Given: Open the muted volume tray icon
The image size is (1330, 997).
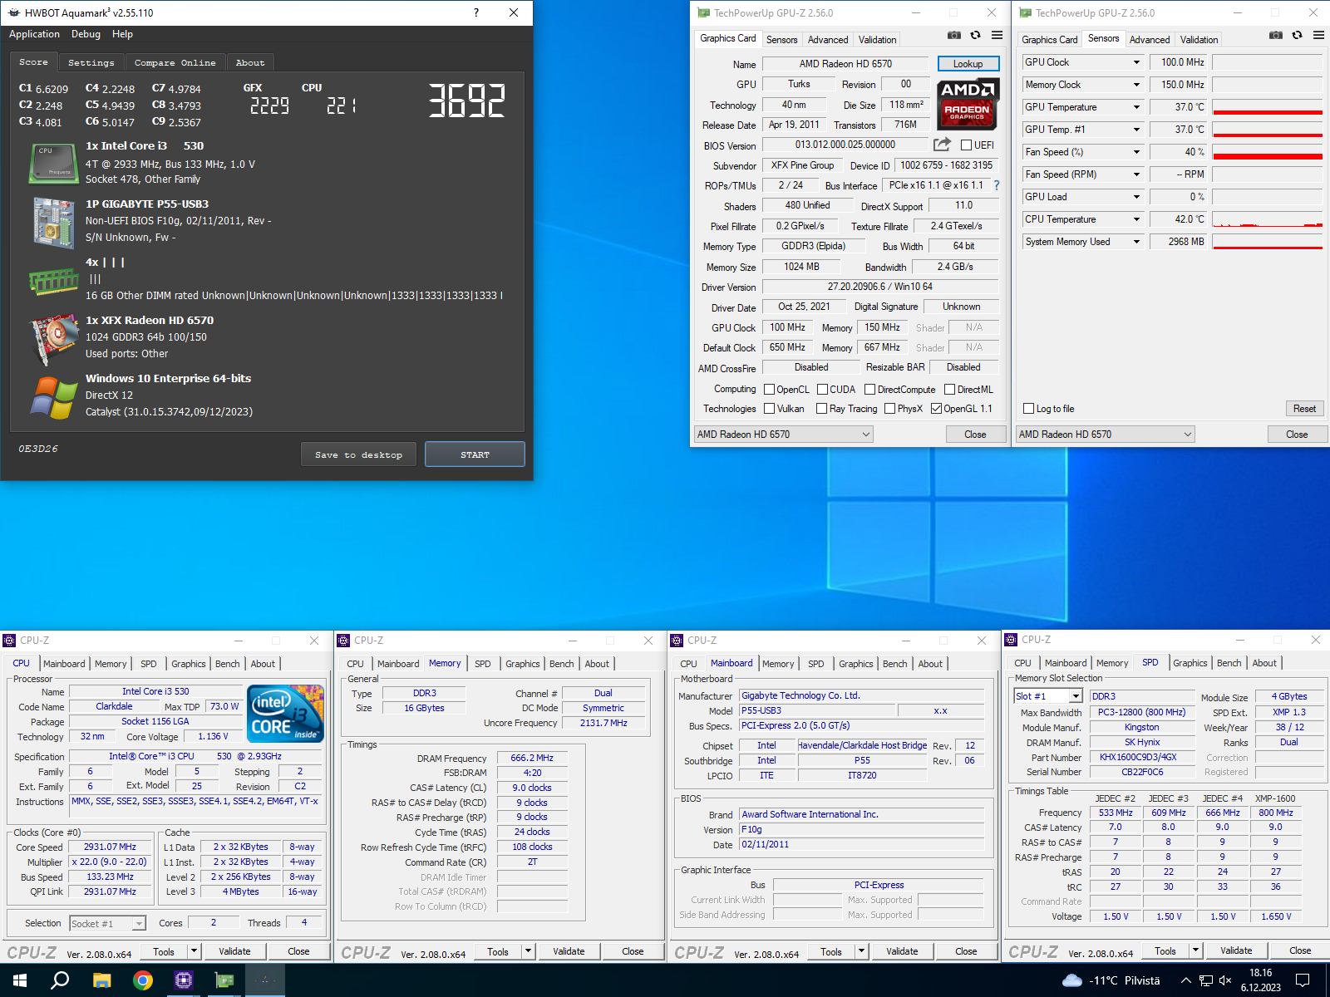Looking at the screenshot, I should 1225,980.
